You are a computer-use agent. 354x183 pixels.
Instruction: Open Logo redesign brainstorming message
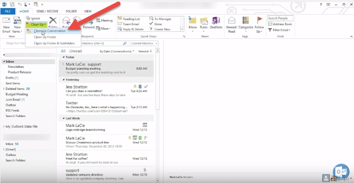point(106,128)
